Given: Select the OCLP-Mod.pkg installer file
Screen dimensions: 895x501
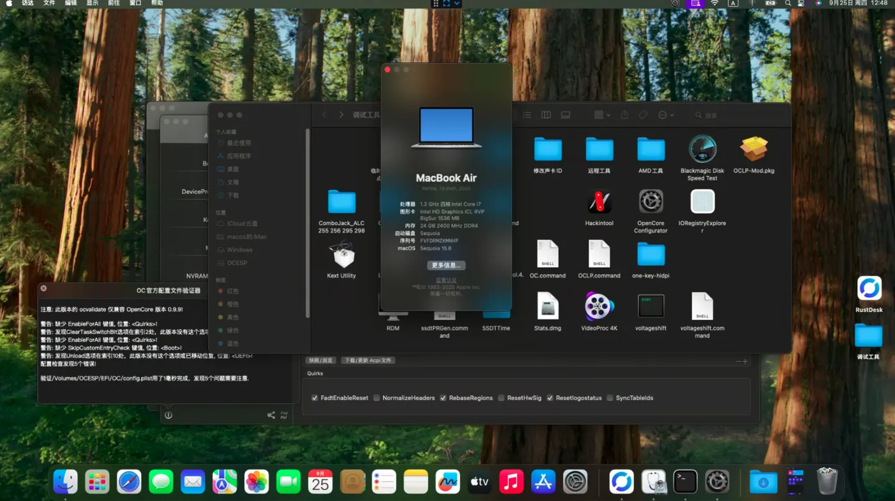Looking at the screenshot, I should [x=753, y=150].
